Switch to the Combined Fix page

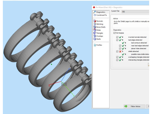[102, 15]
